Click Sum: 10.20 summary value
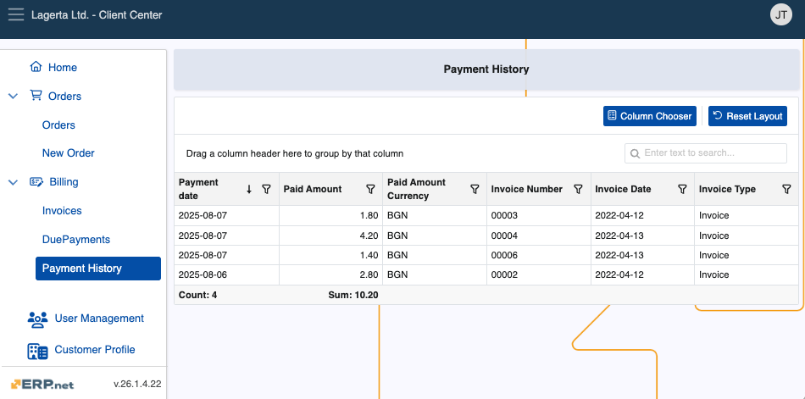Image resolution: width=805 pixels, height=399 pixels. coord(353,296)
